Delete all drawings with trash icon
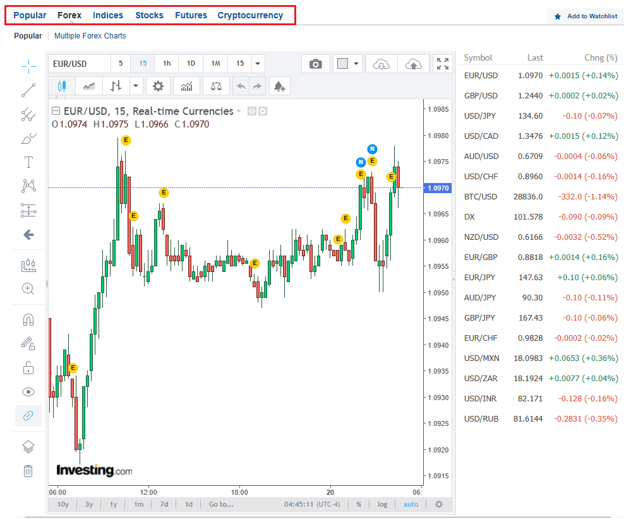The image size is (624, 520). 28,471
